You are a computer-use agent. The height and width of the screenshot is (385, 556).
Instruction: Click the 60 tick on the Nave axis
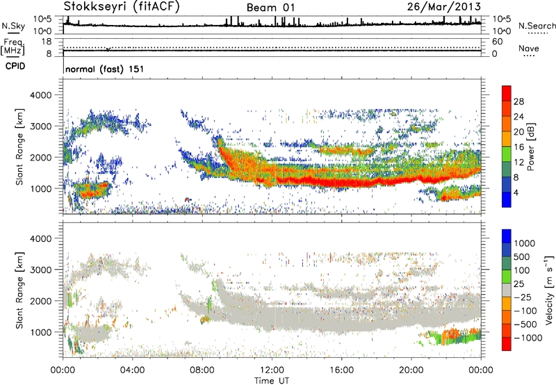tap(497, 42)
